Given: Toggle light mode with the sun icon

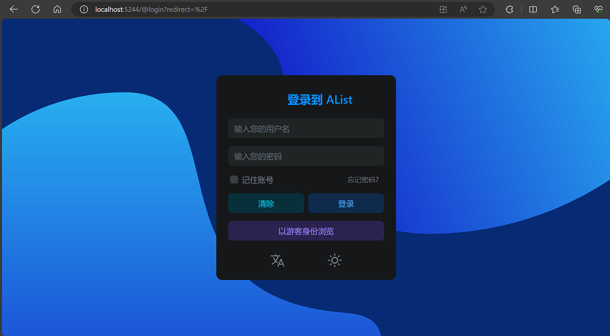Looking at the screenshot, I should click(335, 261).
